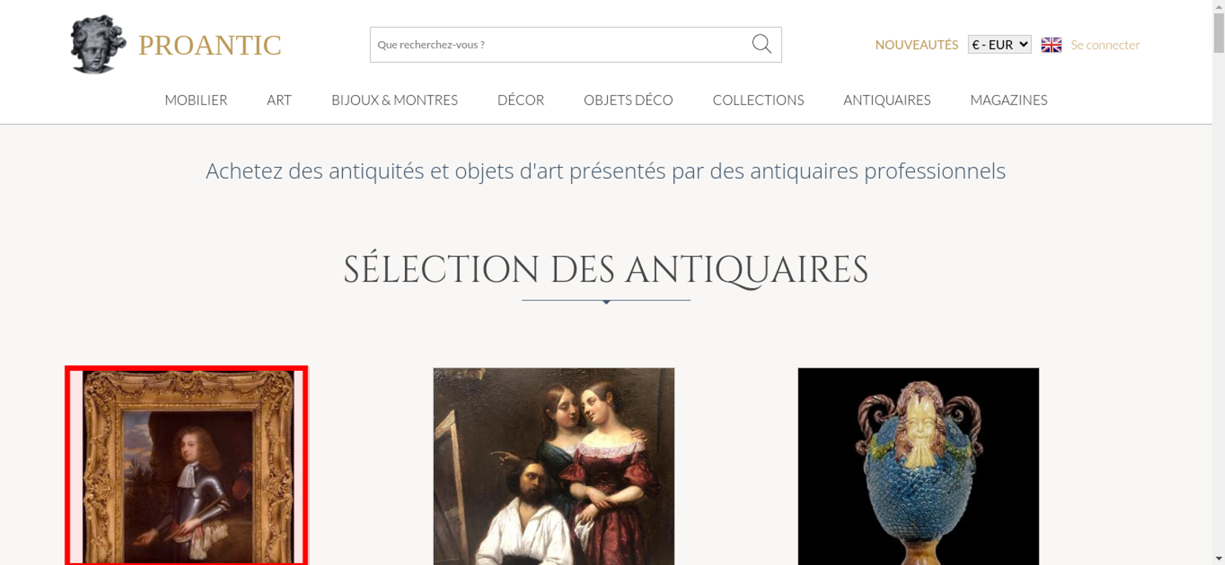Open the painter with two women thumbnail
1225x565 pixels.
554,466
